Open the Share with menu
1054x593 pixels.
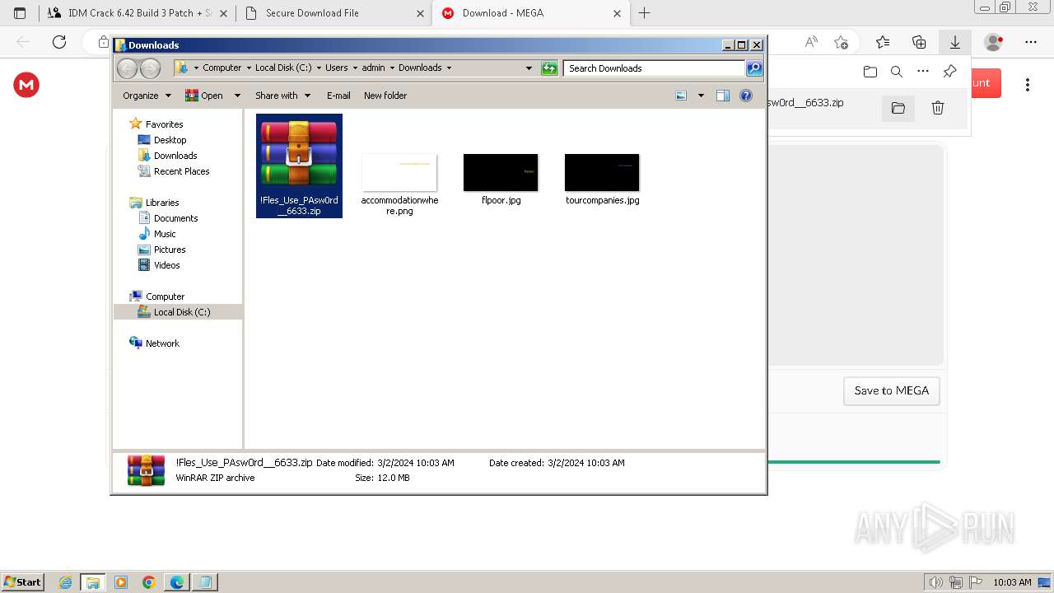pos(282,96)
